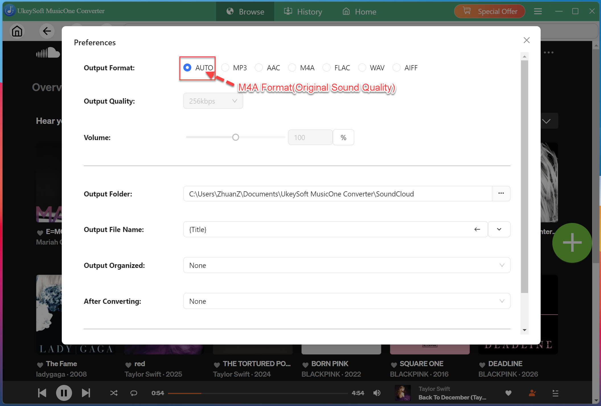The image size is (601, 406).
Task: Open the three-dots more menu in SoundCloud page
Action: point(549,53)
